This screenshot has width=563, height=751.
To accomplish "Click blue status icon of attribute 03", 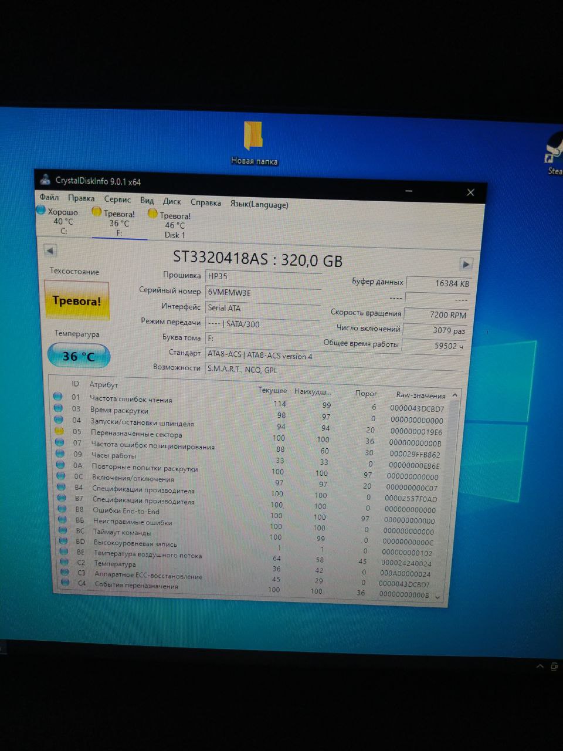I will pyautogui.click(x=58, y=408).
